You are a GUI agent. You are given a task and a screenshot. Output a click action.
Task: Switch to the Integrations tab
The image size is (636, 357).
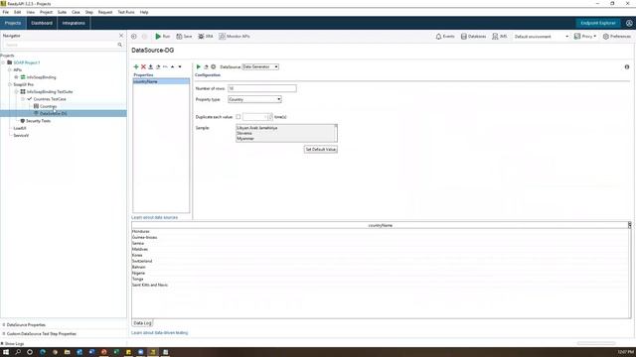(x=74, y=23)
